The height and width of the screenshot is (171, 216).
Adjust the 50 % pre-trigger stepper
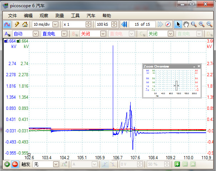pos(167,164)
